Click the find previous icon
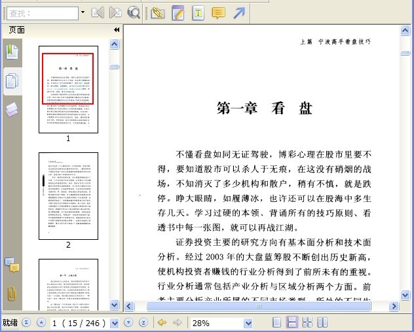This screenshot has height=332, width=414. coord(98,12)
